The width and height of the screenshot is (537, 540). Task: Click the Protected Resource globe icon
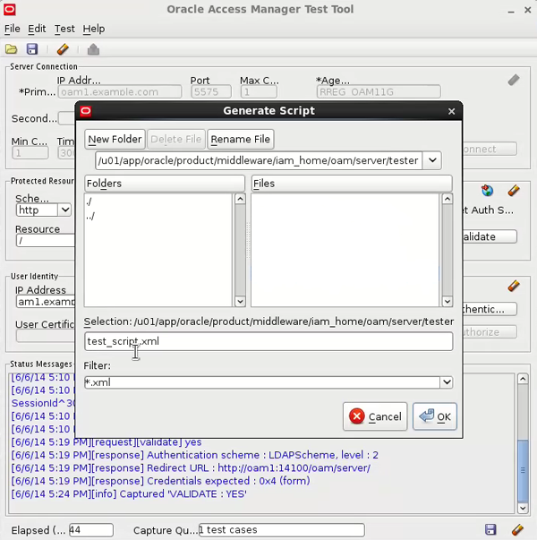tap(487, 191)
